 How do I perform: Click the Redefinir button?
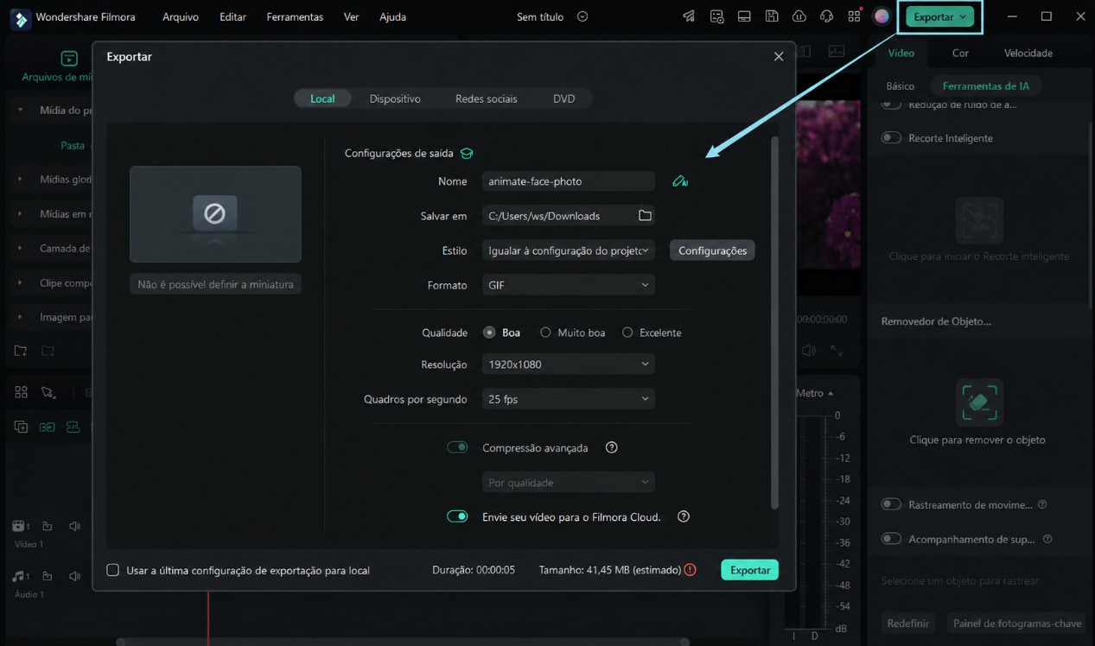click(x=907, y=623)
